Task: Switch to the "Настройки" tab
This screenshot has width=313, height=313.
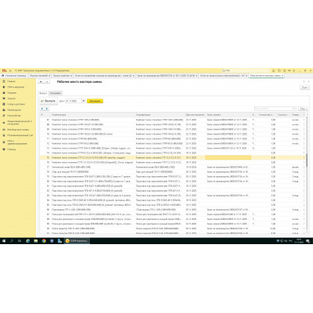Action: [x=56, y=93]
